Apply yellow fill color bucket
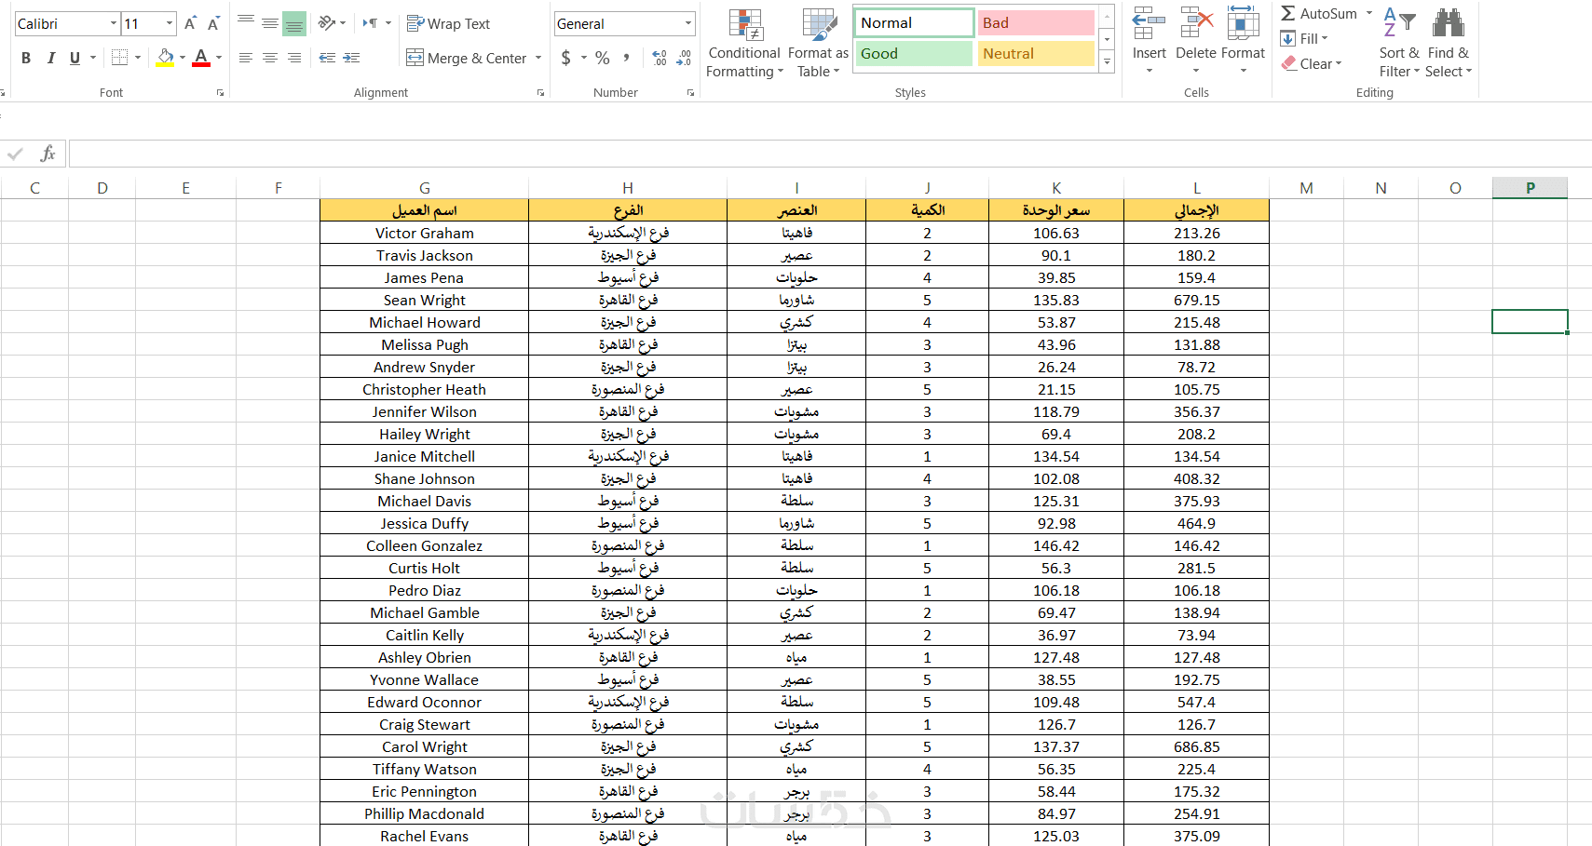The image size is (1592, 846). [x=166, y=58]
